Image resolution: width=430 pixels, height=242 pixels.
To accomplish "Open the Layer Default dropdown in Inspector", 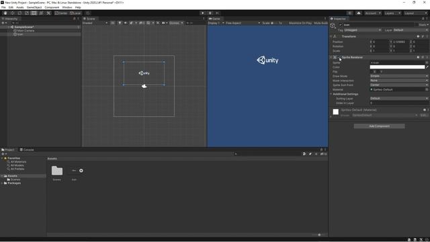I will point(411,30).
